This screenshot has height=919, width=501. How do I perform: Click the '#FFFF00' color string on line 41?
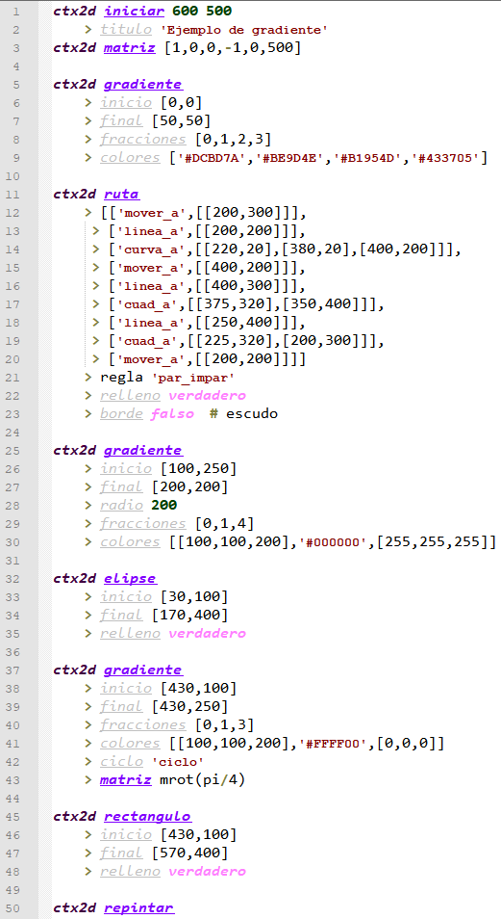coord(333,744)
